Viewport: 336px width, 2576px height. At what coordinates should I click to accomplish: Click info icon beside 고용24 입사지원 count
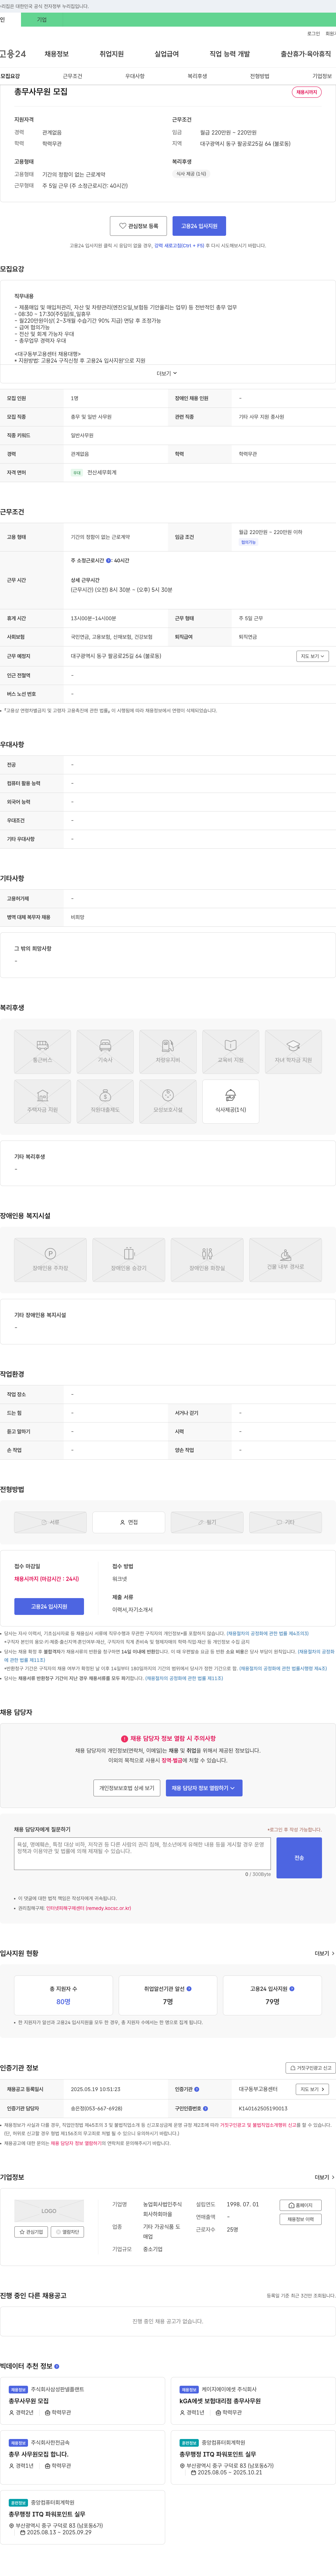click(x=292, y=1989)
